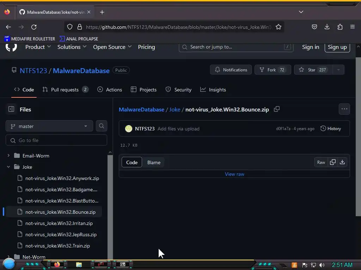Select the Code repository tab
Screen dimensions: 361x270
pyautogui.click(x=24, y=90)
